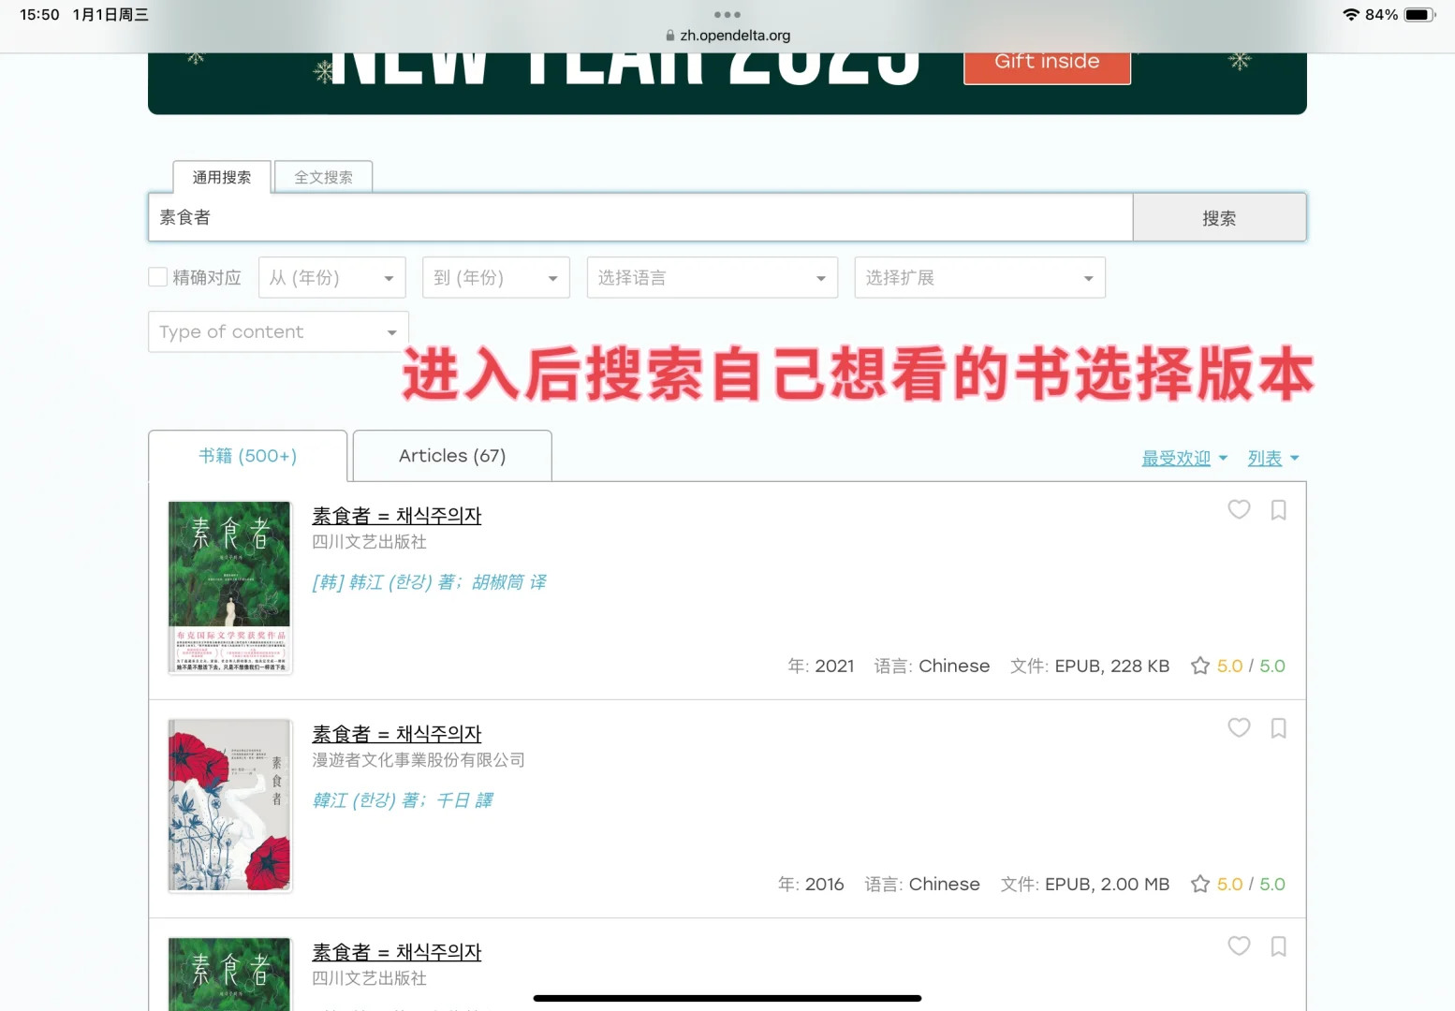Image resolution: width=1455 pixels, height=1011 pixels.
Task: Tap the zh.opendelta.org address bar
Action: 727,36
